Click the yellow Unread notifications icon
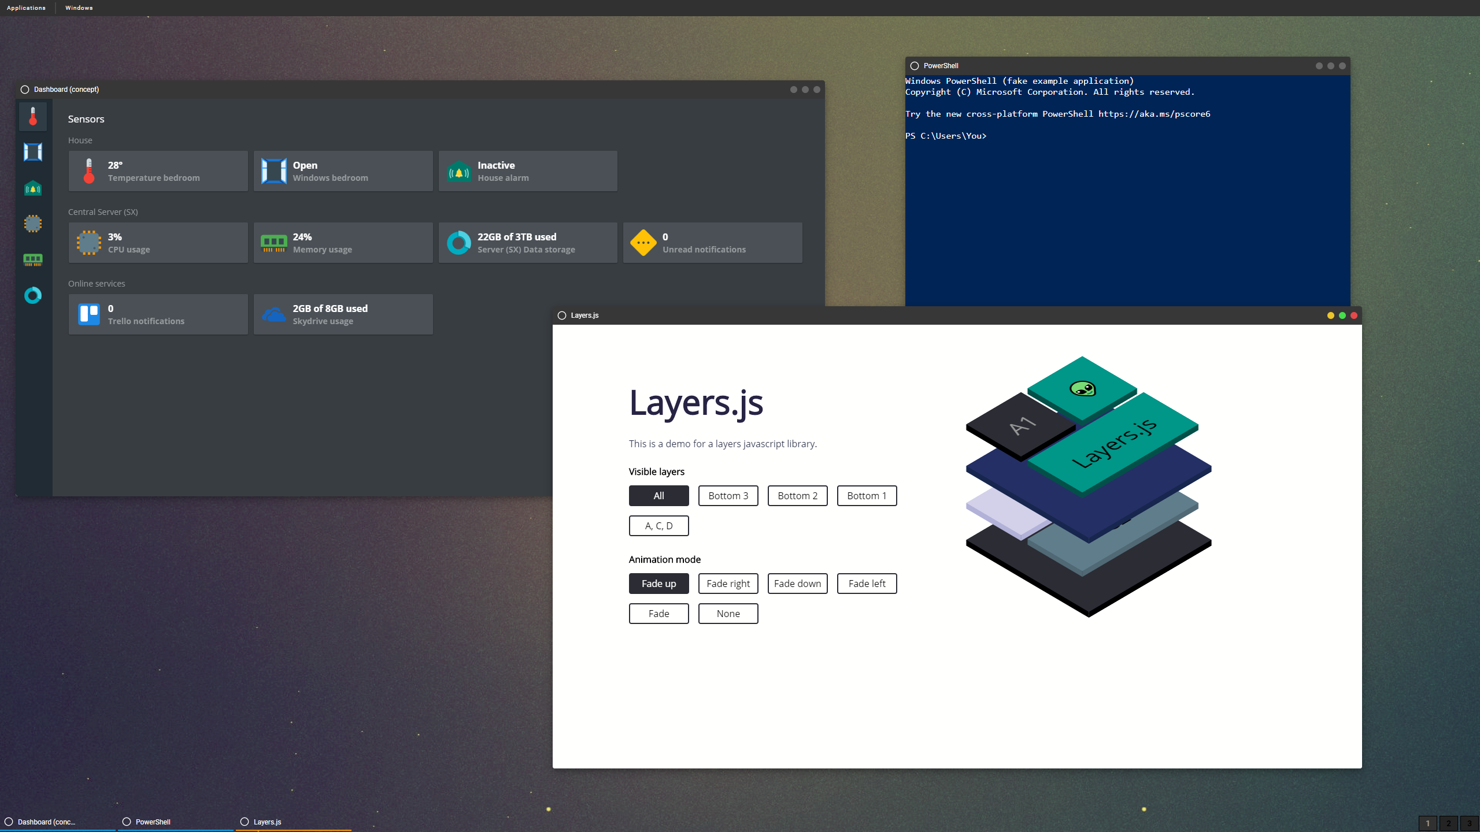Image resolution: width=1480 pixels, height=832 pixels. [x=643, y=243]
